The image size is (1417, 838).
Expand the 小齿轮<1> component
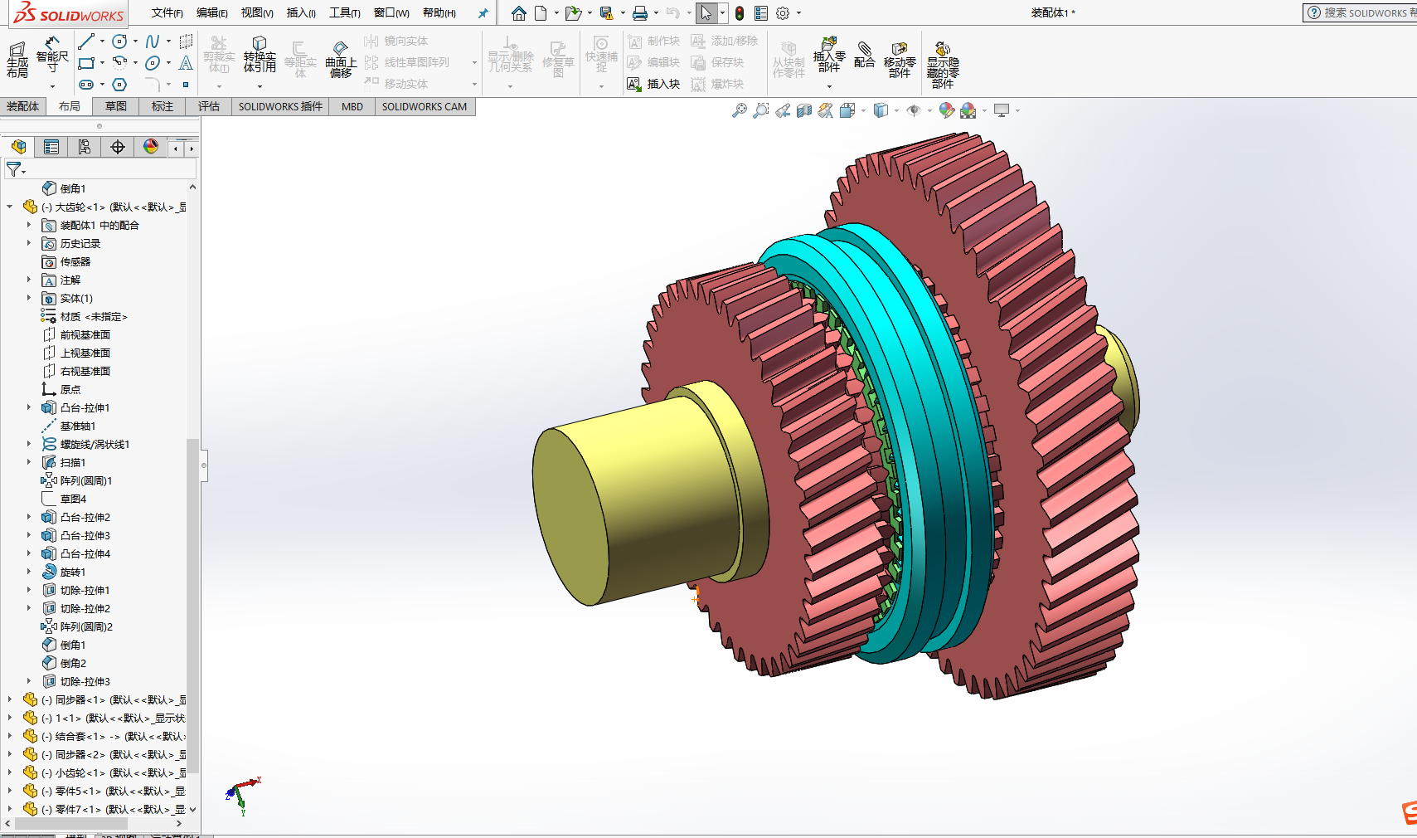point(9,772)
